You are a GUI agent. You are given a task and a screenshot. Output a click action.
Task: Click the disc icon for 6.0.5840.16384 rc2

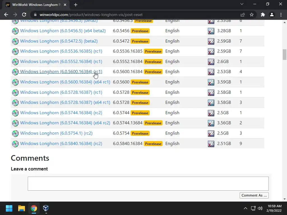point(15,144)
